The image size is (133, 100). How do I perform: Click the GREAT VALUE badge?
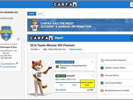pos(61,76)
